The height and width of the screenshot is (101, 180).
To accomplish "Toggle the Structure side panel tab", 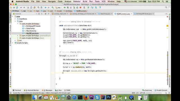I will (10, 30).
